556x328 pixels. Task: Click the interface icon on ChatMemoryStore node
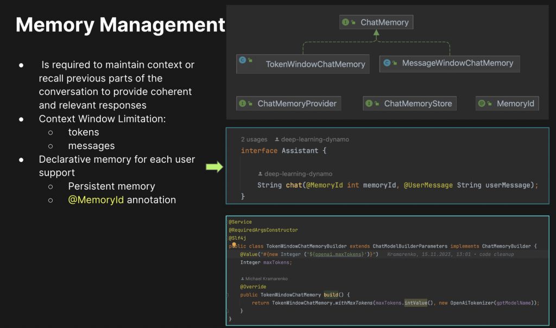(x=369, y=103)
